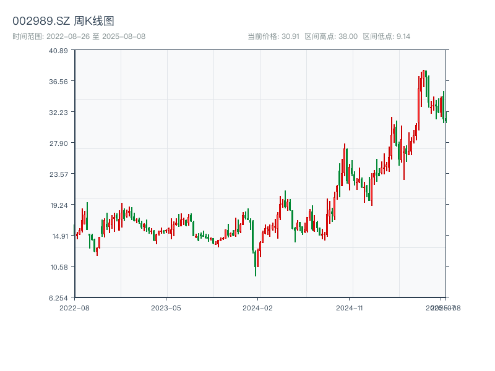Select the 时间范围 date range text
Viewport: 495px width, 371px height.
tap(79, 36)
